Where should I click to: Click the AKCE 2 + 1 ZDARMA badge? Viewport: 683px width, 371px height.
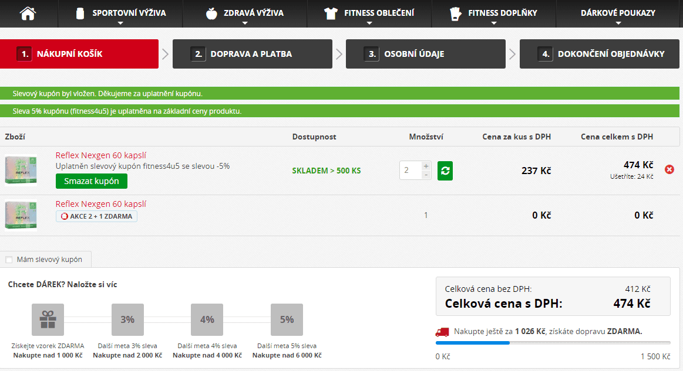coord(96,216)
